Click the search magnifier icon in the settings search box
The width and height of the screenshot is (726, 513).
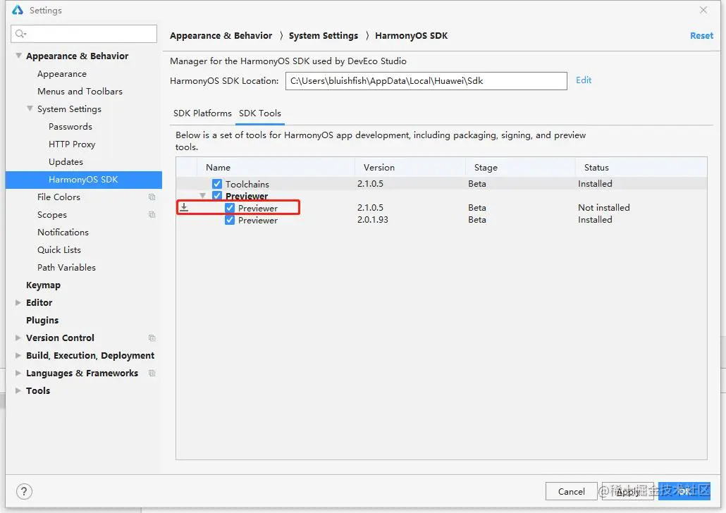coord(21,34)
